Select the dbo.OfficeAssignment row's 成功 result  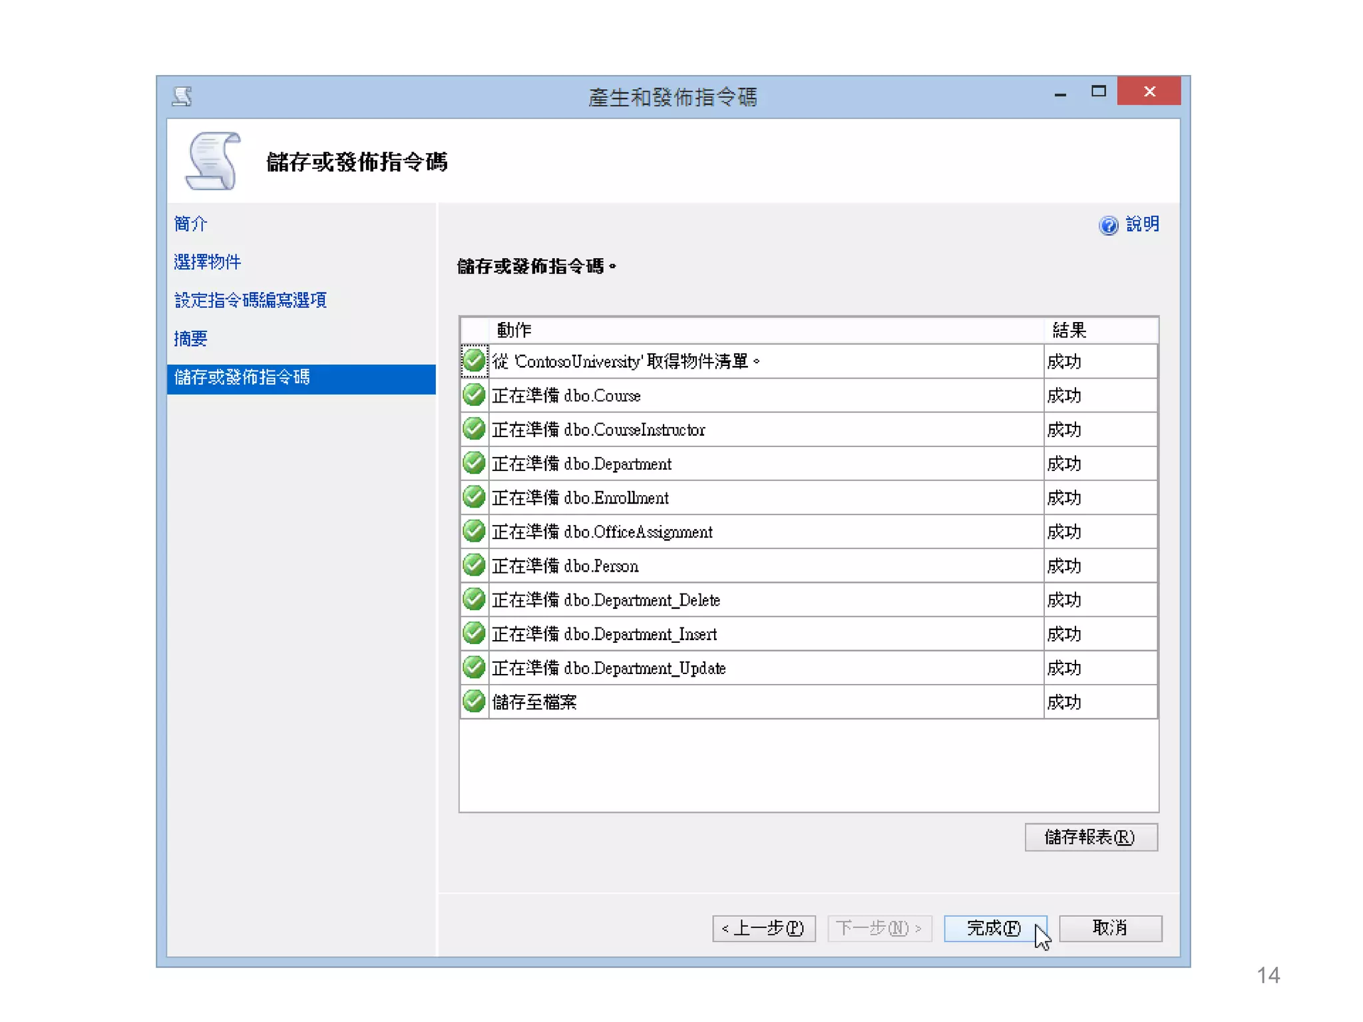[1064, 532]
